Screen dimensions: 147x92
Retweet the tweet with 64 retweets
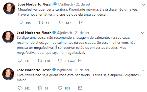[x=41, y=22]
